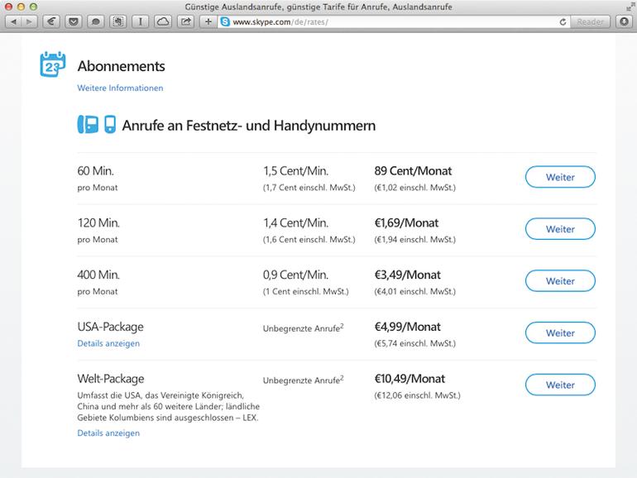Open Details anzeigen under USA-Package
This screenshot has width=637, height=478.
(108, 343)
